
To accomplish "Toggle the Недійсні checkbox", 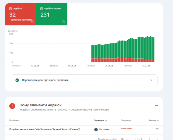I will pos(10,9).
